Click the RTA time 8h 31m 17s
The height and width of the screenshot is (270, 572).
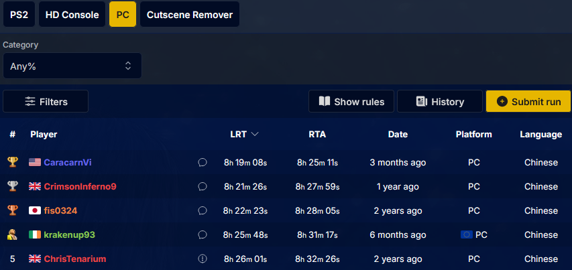[317, 235]
